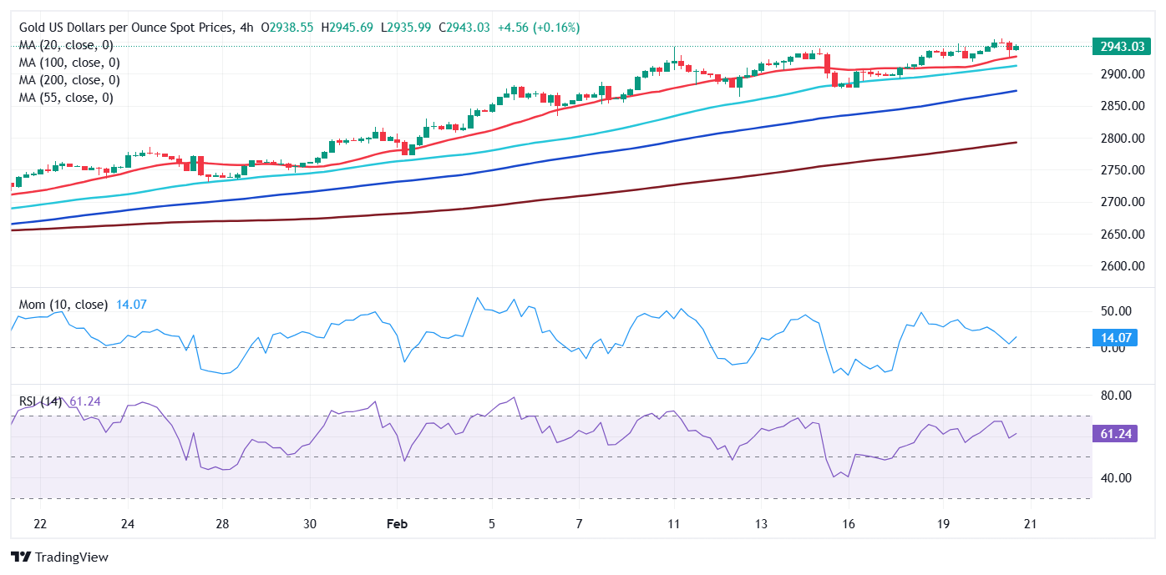Click the Feb label on time axis
This screenshot has width=1166, height=575.
click(397, 524)
